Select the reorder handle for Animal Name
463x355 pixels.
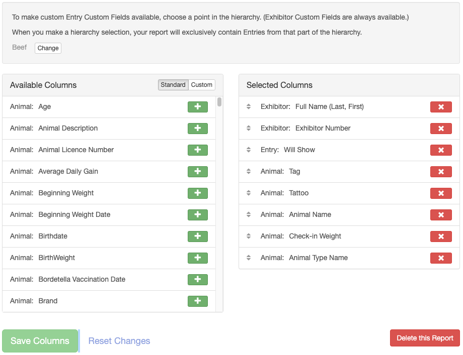tap(249, 214)
